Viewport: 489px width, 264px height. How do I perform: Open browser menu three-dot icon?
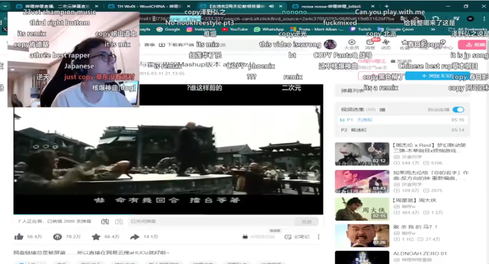click(x=484, y=19)
